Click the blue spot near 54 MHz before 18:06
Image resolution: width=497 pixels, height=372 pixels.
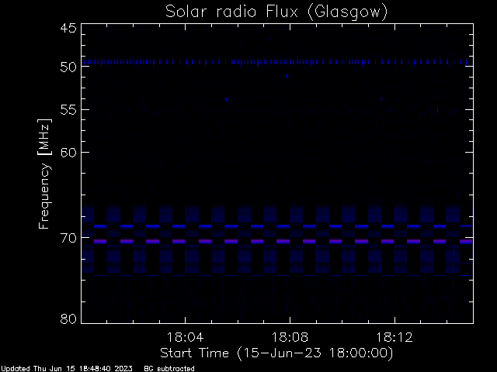[226, 99]
